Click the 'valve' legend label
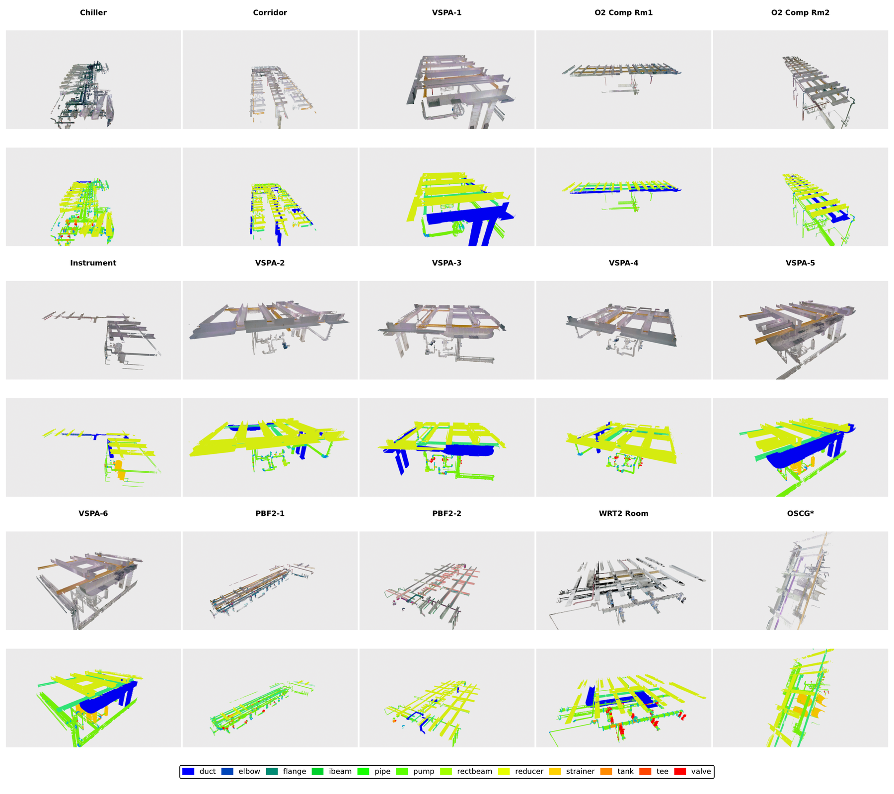 pyautogui.click(x=701, y=772)
